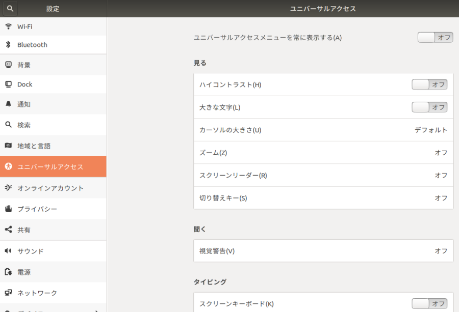Open 電源 settings panel
The height and width of the screenshot is (312, 459).
click(53, 272)
